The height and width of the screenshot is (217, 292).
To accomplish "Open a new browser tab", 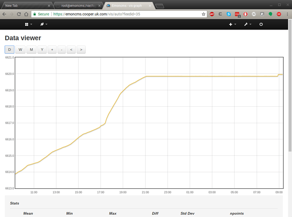I will pyautogui.click(x=160, y=6).
